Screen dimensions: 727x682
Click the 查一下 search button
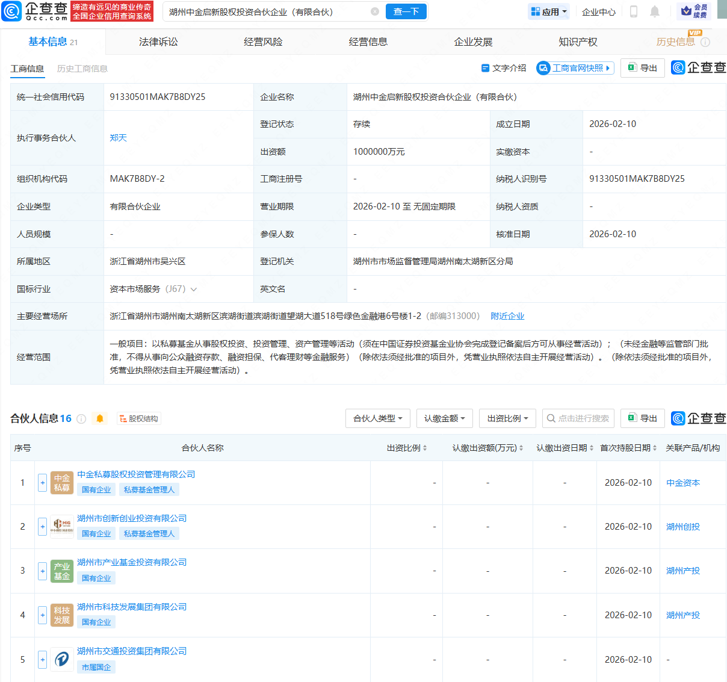pyautogui.click(x=406, y=11)
